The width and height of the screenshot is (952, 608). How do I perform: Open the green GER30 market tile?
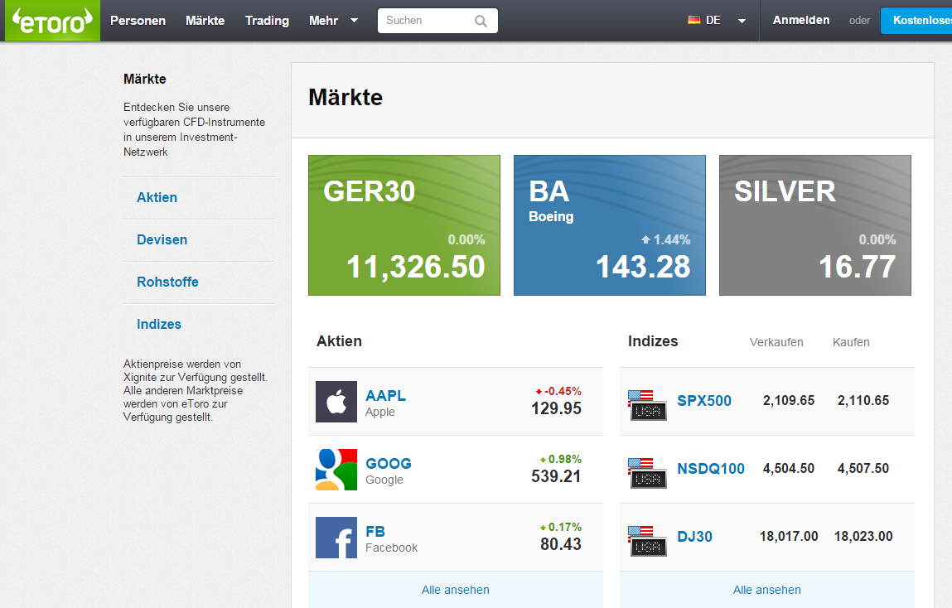[404, 225]
